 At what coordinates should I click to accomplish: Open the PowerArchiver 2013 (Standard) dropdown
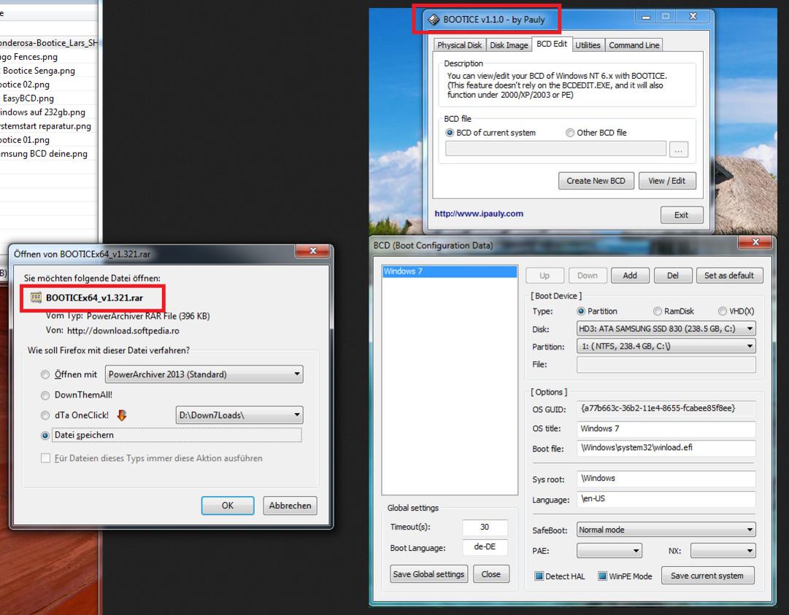(204, 374)
